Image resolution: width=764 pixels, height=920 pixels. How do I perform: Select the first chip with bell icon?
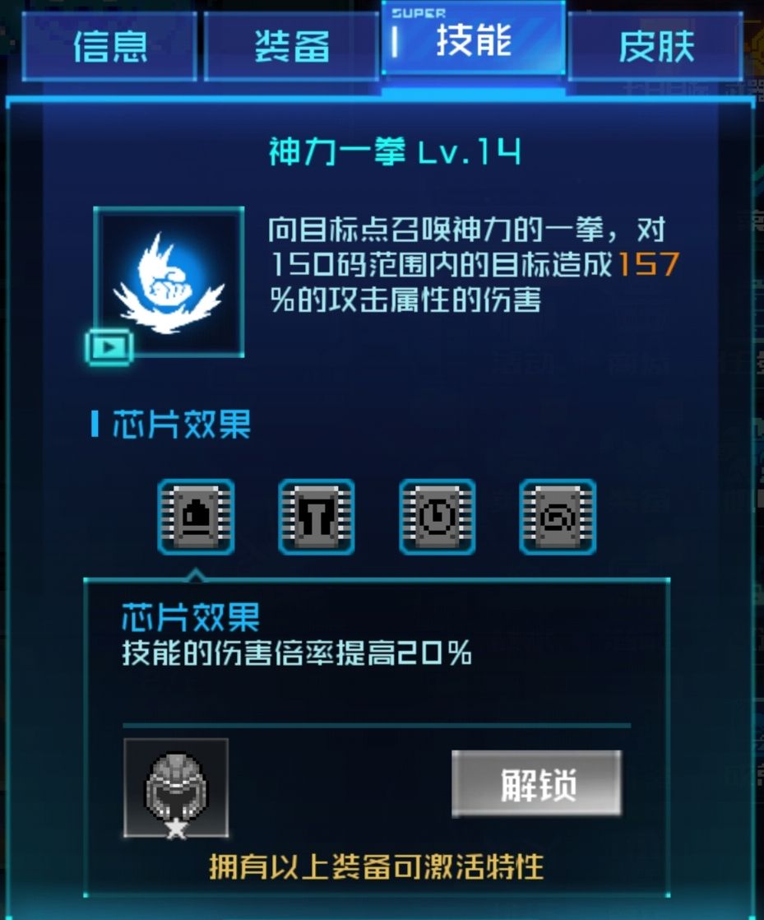click(x=196, y=517)
